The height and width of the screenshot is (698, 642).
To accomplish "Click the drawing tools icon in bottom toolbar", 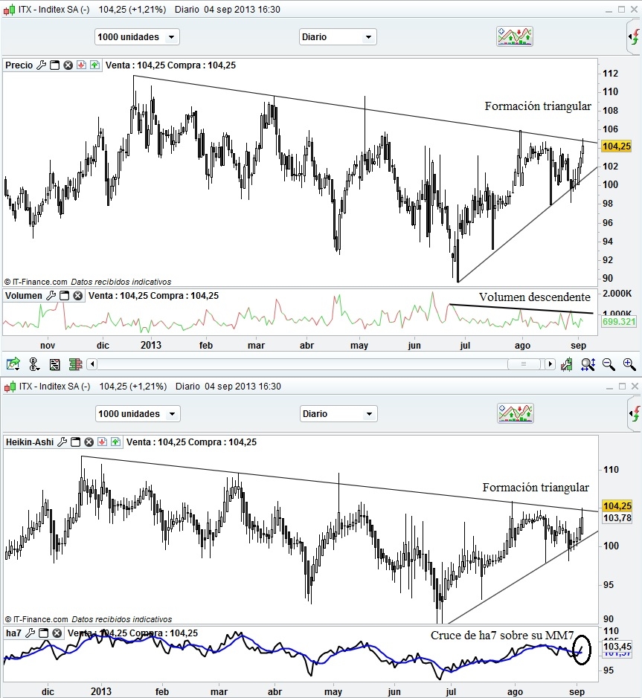I will click(34, 364).
